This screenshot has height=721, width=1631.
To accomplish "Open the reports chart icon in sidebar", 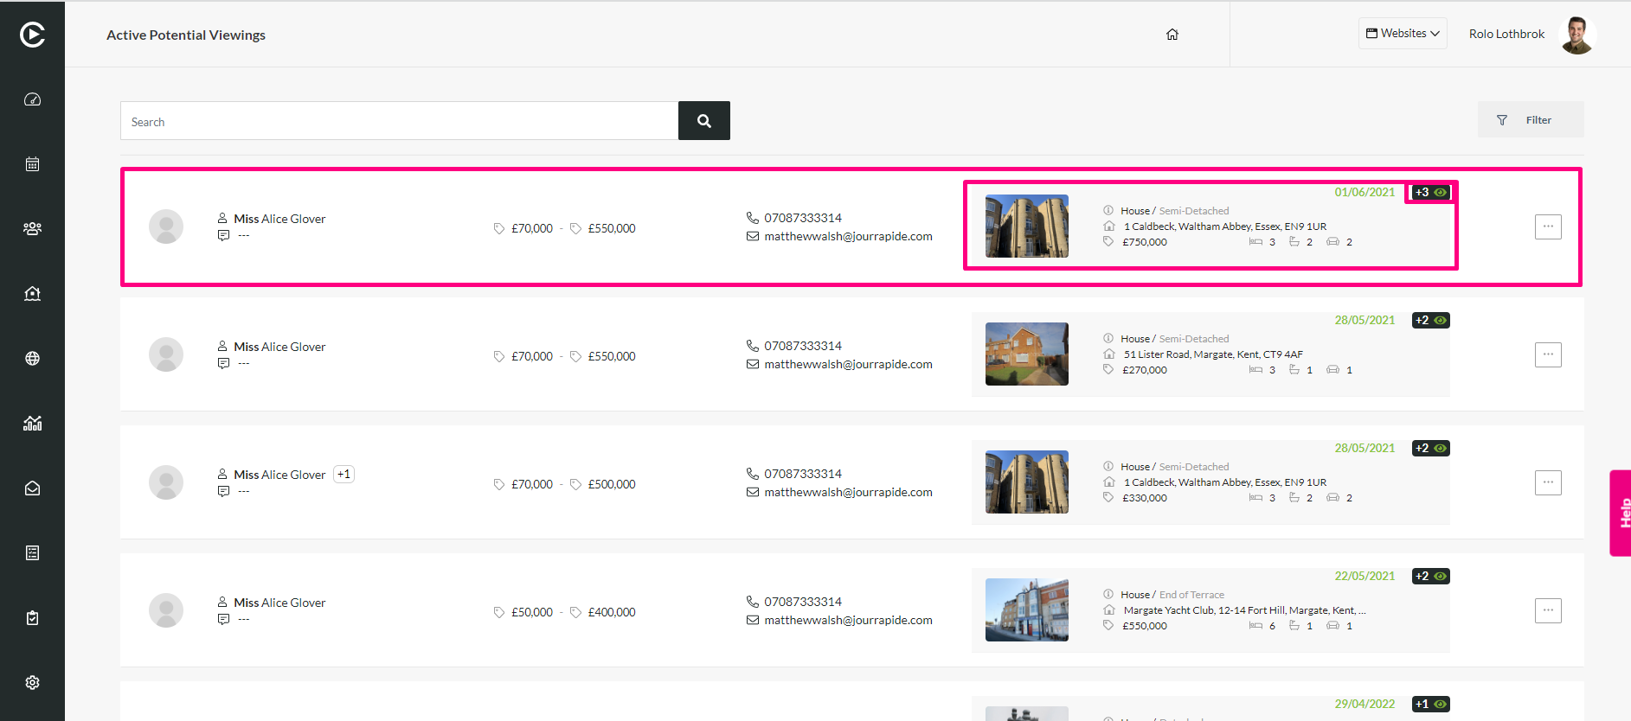I will [x=32, y=424].
